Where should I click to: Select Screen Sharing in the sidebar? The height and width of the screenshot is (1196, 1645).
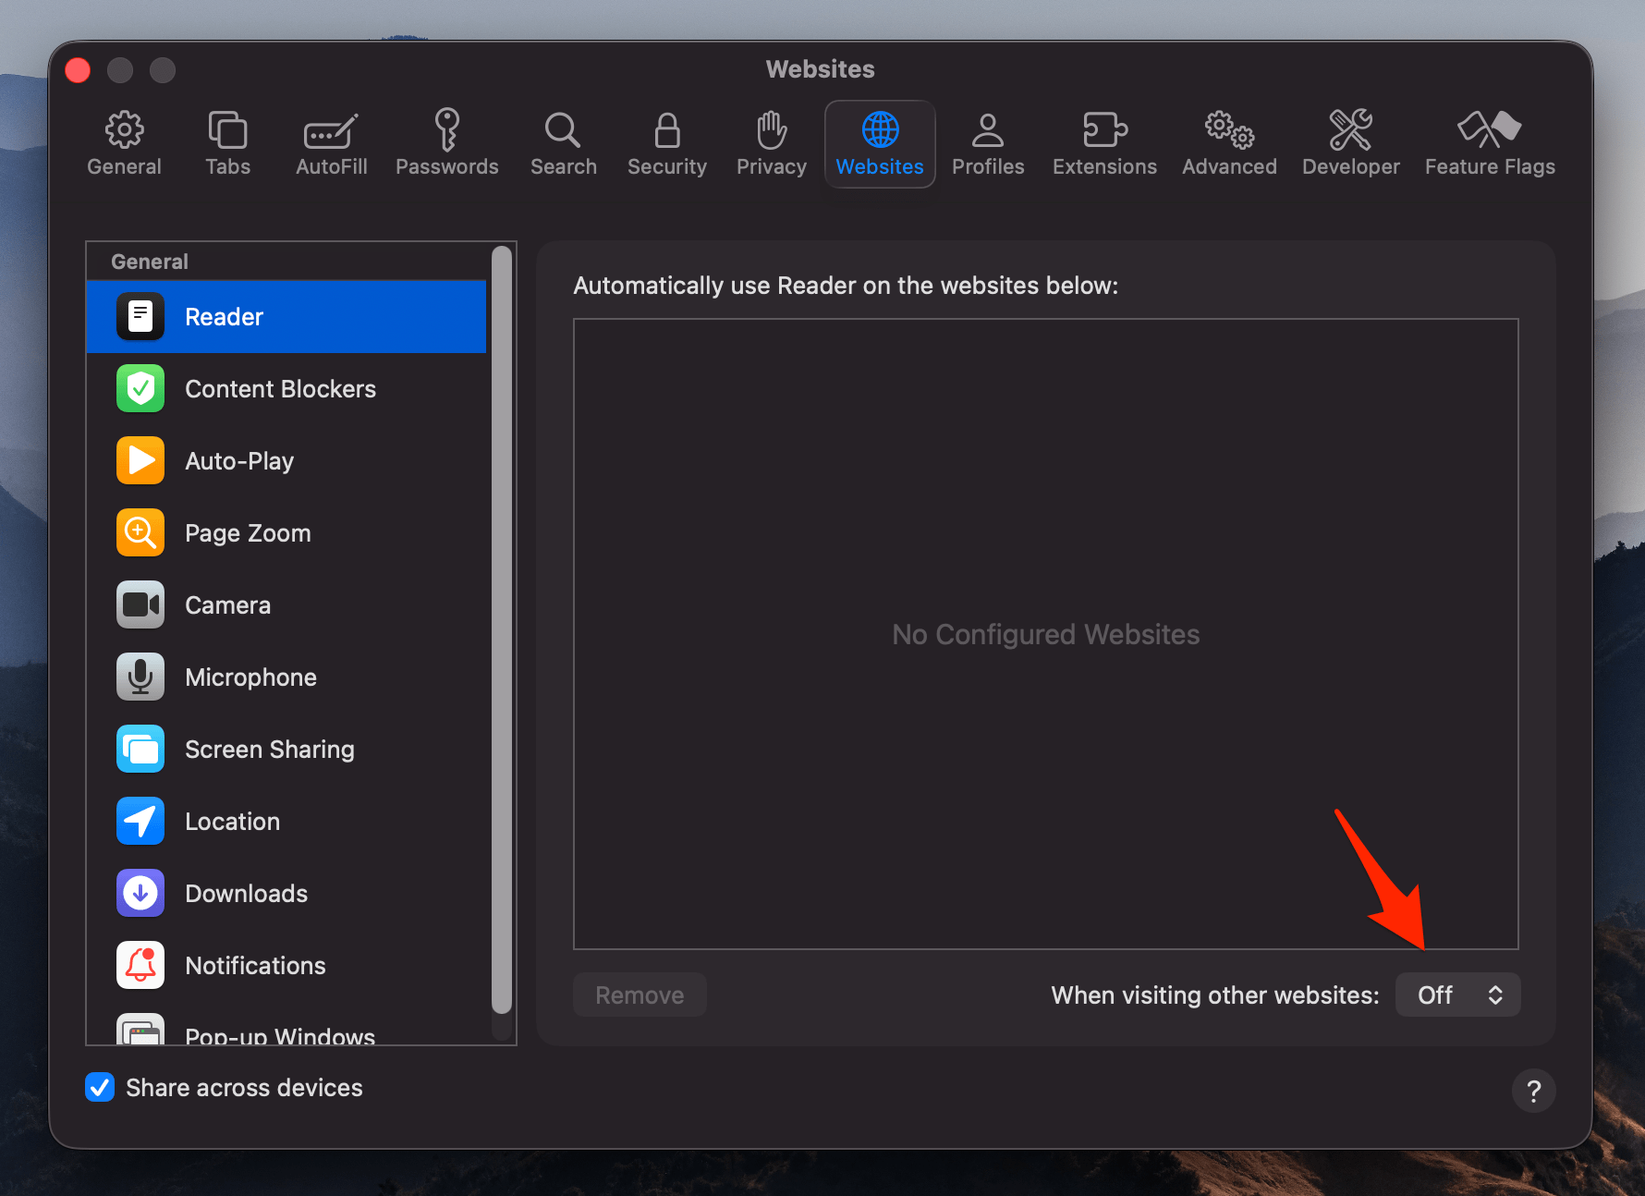coord(286,750)
